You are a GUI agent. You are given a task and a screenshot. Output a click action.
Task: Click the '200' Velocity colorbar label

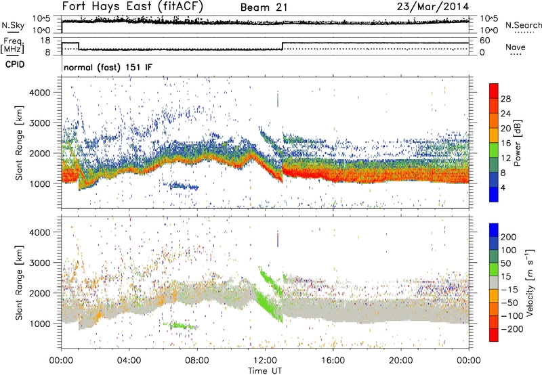click(x=509, y=237)
